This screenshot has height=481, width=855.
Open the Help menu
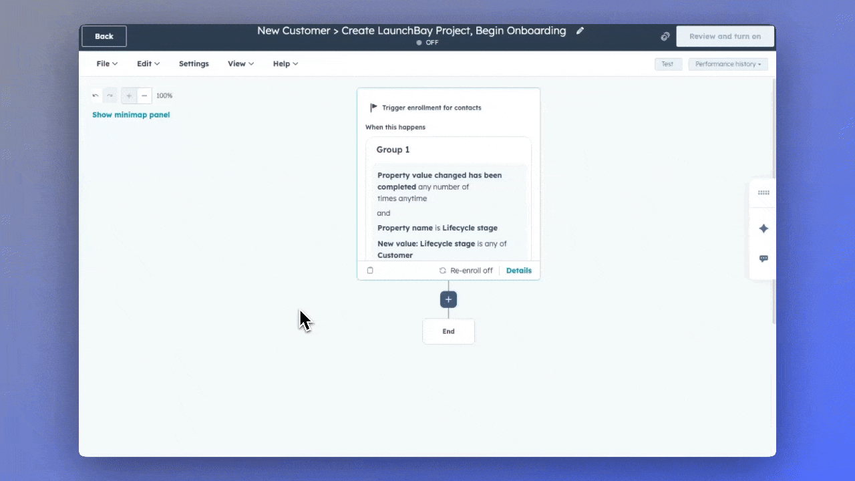[285, 64]
